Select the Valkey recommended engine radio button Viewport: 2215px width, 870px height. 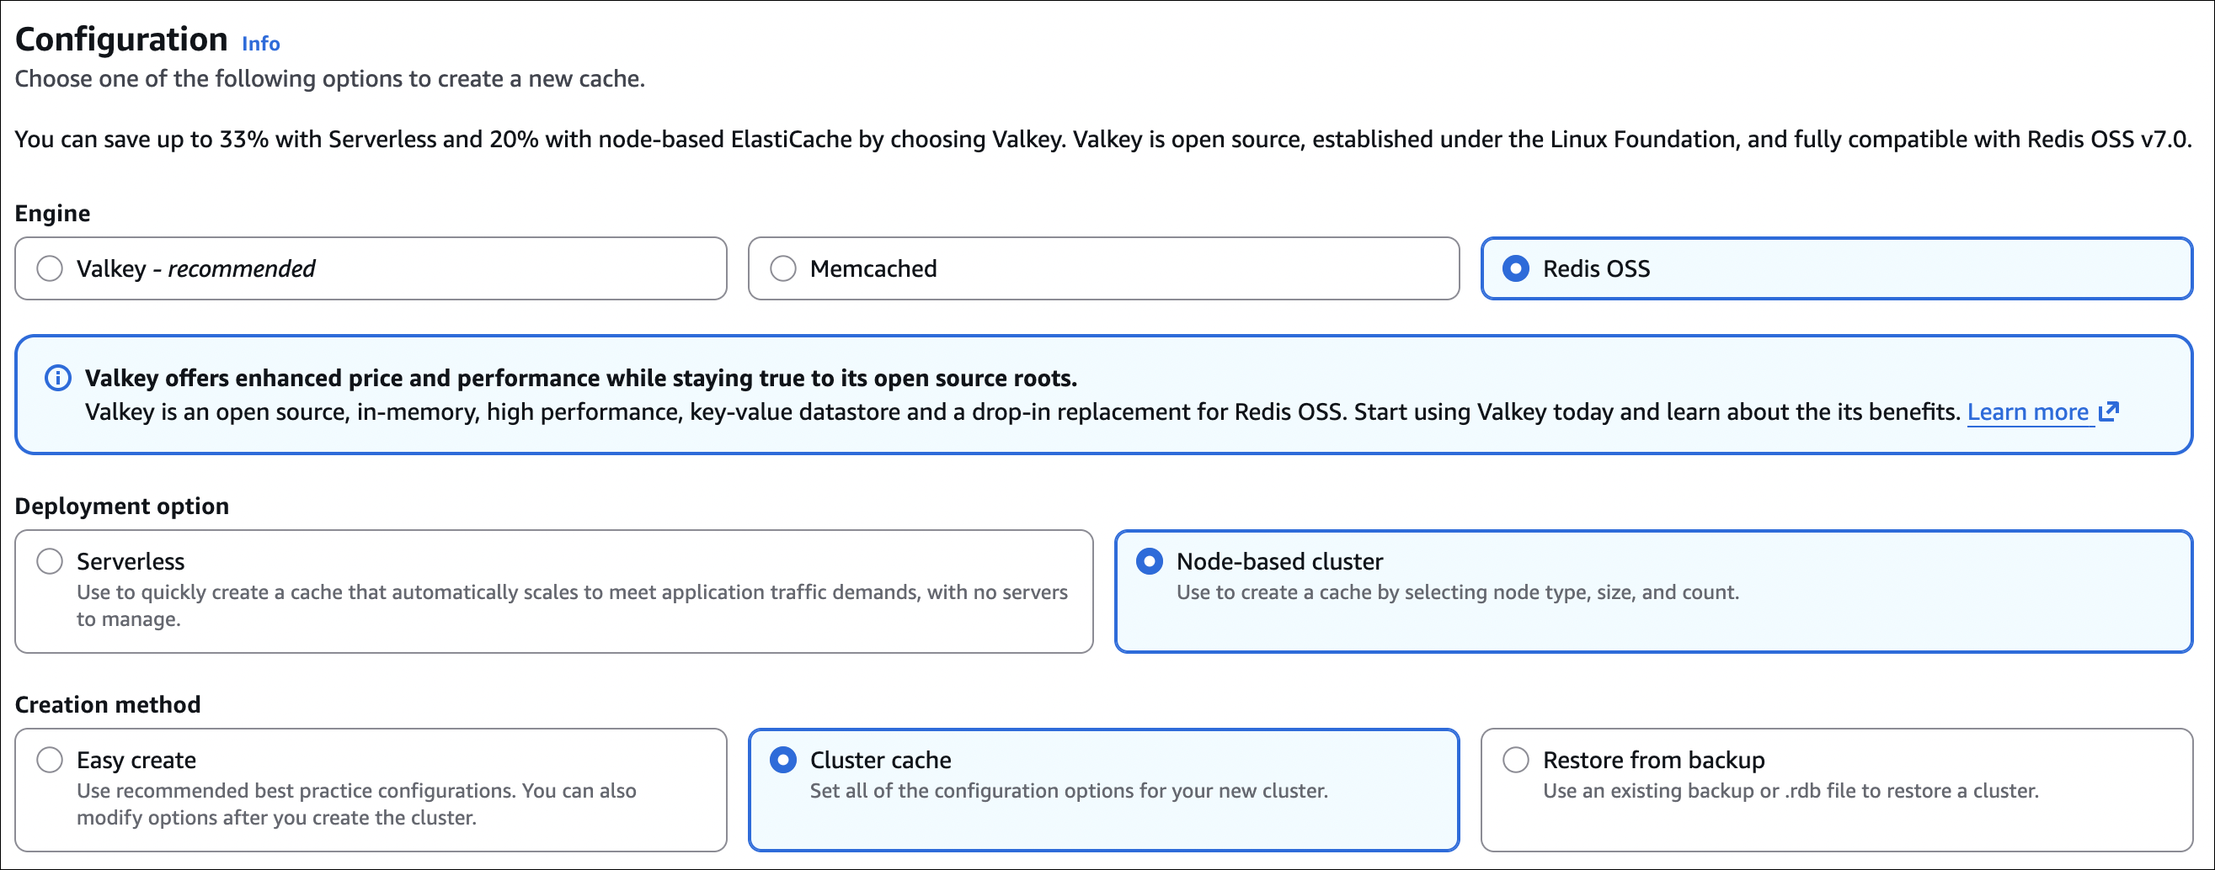click(50, 268)
